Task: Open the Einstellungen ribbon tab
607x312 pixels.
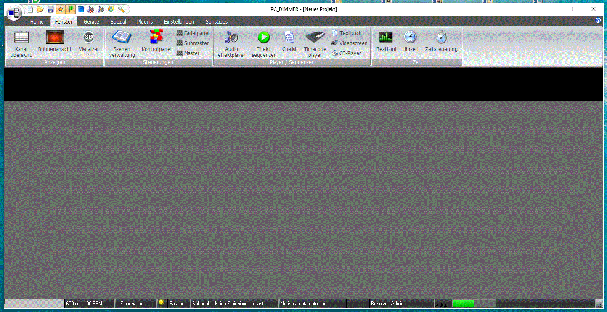Action: pyautogui.click(x=179, y=22)
